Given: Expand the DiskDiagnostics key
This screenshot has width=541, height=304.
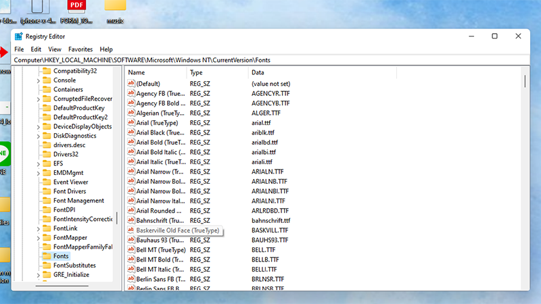Looking at the screenshot, I should (39, 136).
